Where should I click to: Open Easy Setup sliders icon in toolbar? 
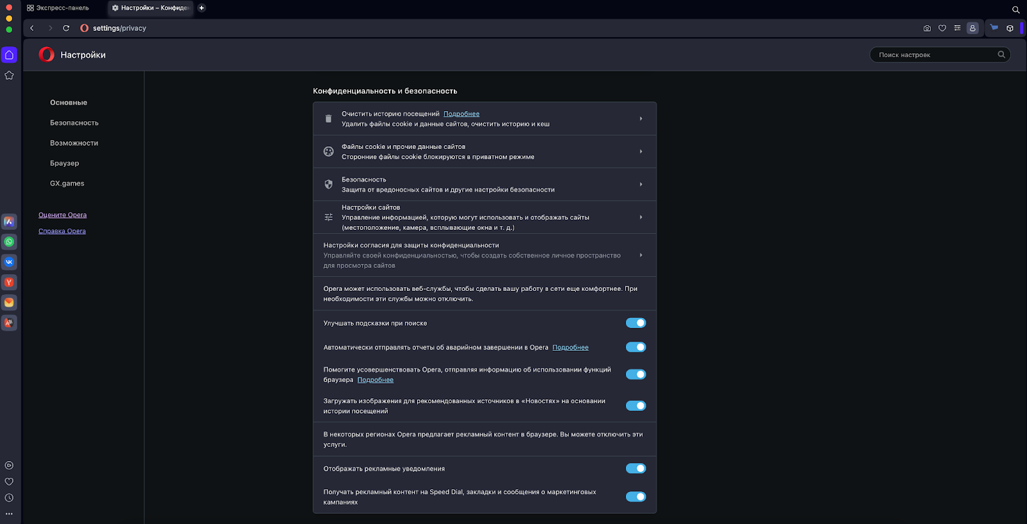point(957,28)
